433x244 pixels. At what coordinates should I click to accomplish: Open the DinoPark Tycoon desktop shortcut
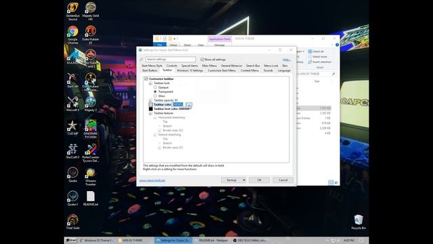[x=91, y=129]
